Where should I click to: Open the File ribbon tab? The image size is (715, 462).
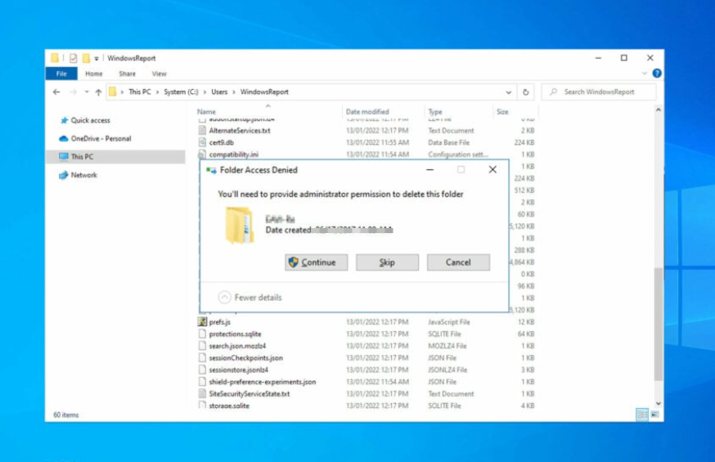click(x=61, y=74)
